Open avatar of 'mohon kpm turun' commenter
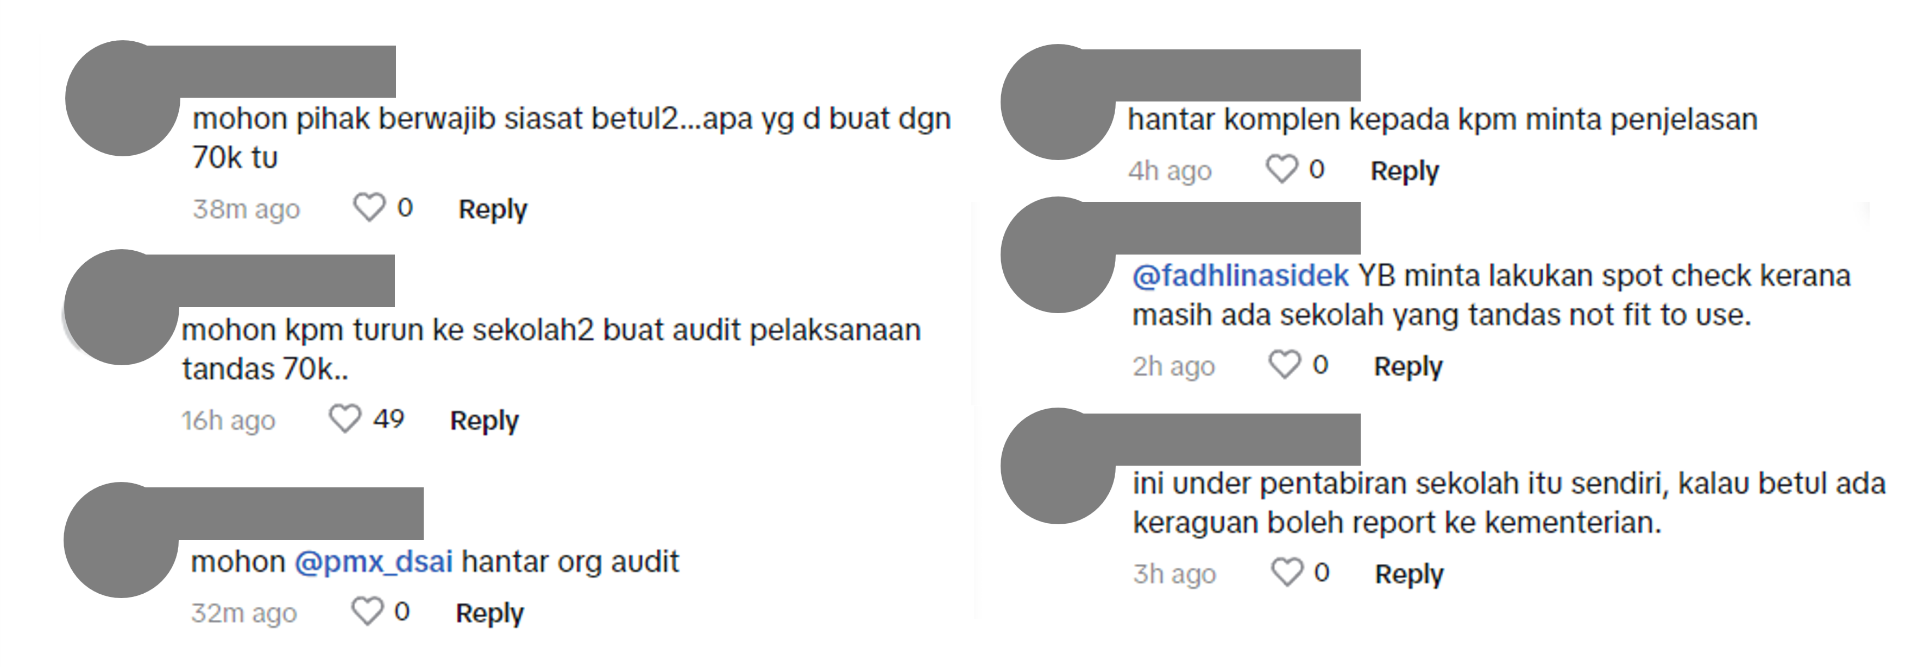Screen dimensions: 1924x667 (x=121, y=307)
